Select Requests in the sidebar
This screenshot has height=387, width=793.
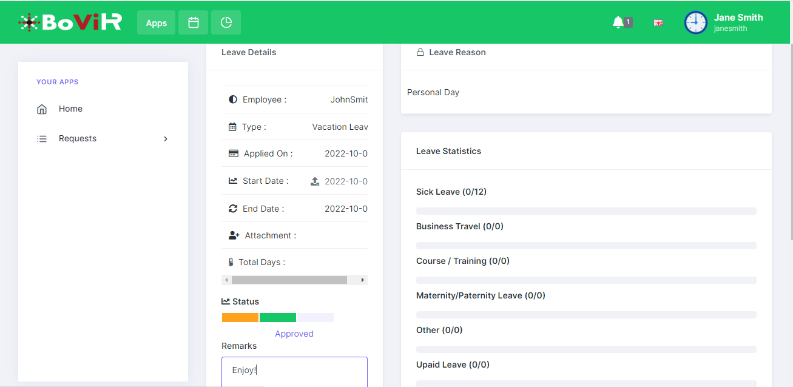click(x=78, y=138)
